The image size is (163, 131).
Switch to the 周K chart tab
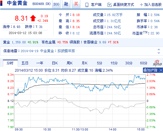click(70, 63)
